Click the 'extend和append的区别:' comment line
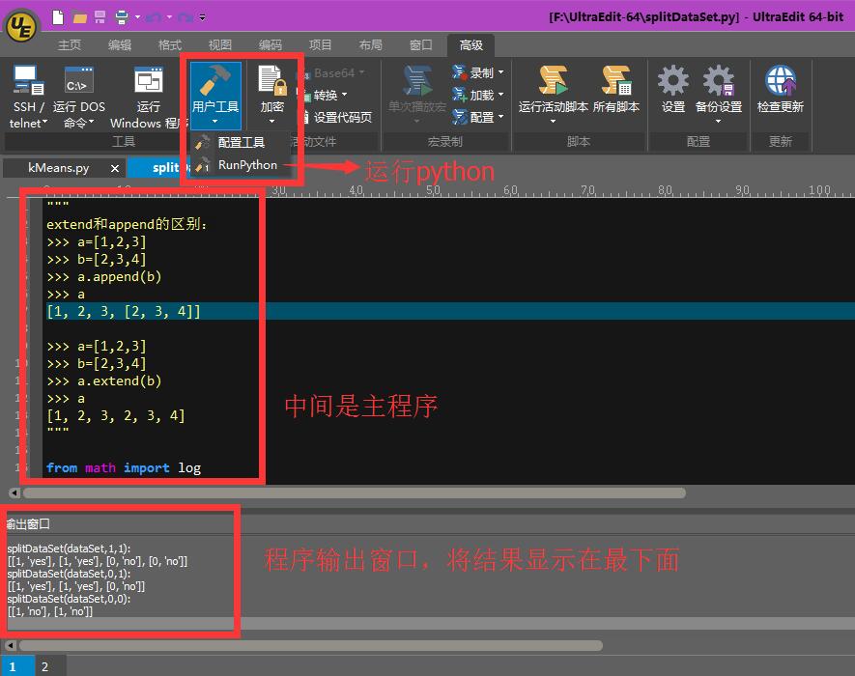This screenshot has height=676, width=855. tap(127, 224)
